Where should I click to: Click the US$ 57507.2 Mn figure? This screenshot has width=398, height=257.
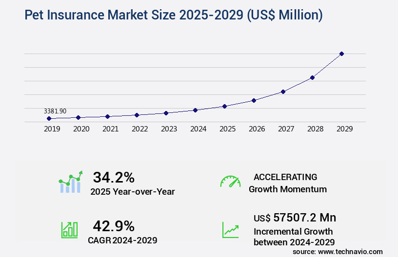pyautogui.click(x=295, y=218)
